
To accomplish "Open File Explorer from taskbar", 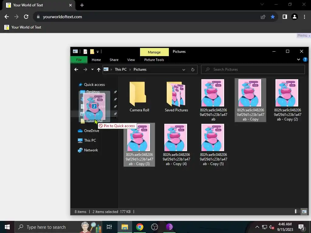I will 125,227.
